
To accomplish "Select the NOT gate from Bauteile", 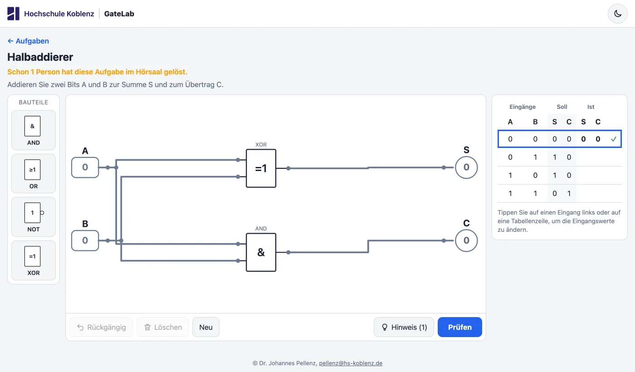I will click(x=34, y=217).
